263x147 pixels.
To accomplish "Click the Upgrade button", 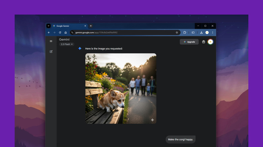I will tap(189, 42).
